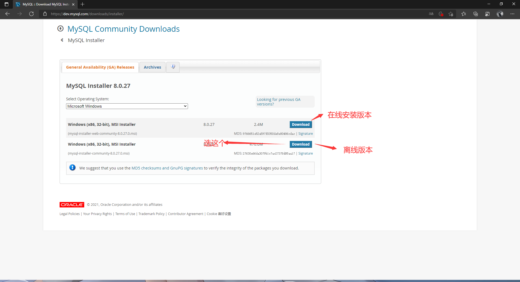Image resolution: width=520 pixels, height=282 pixels.
Task: Open the Edge tab actions menu
Action: pyautogui.click(x=6, y=4)
